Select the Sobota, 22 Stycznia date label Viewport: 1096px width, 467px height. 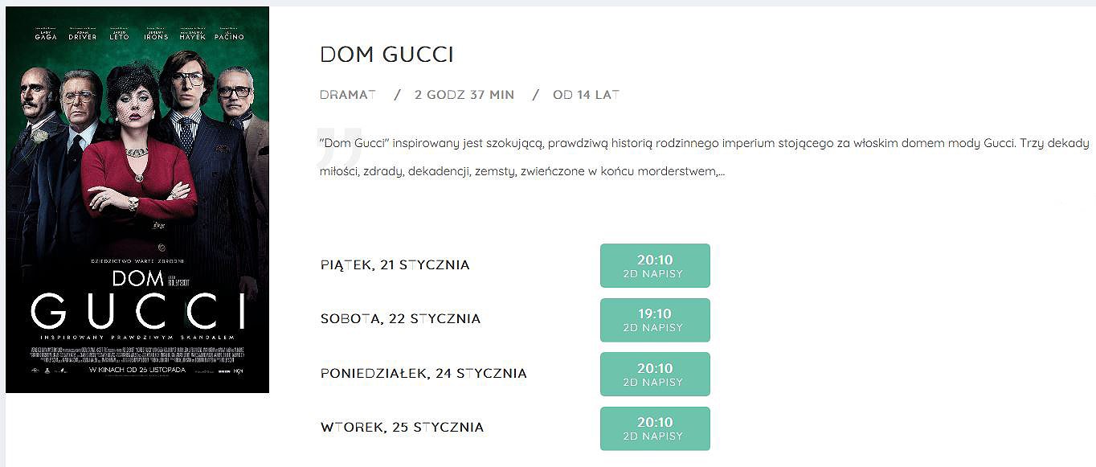click(x=400, y=319)
